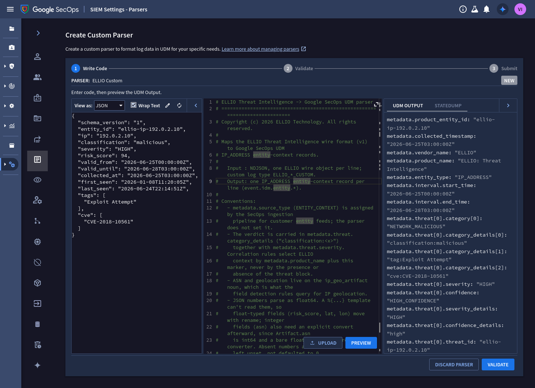Collapse the UDM output panel chevron
The image size is (535, 388).
tap(508, 105)
